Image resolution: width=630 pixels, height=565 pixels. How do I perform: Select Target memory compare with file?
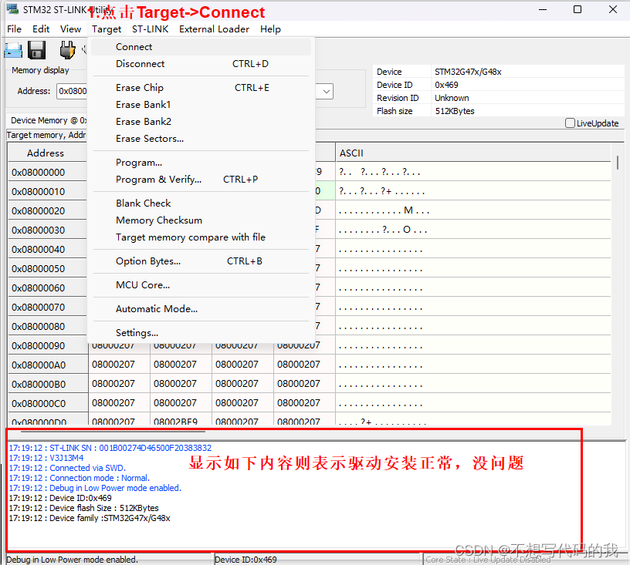pyautogui.click(x=201, y=237)
